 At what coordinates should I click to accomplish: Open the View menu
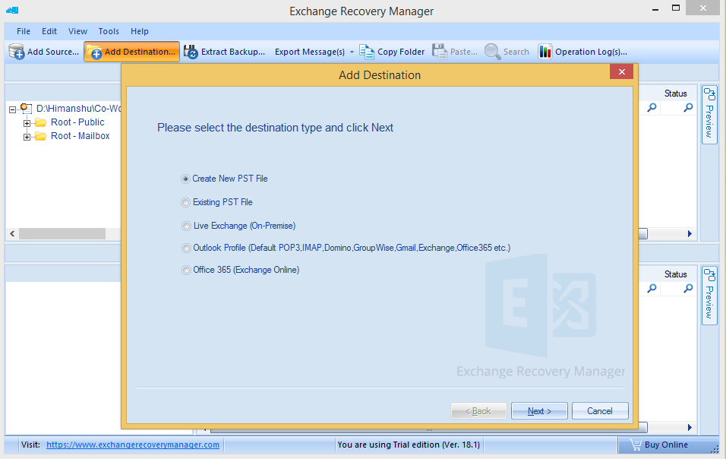pos(77,31)
